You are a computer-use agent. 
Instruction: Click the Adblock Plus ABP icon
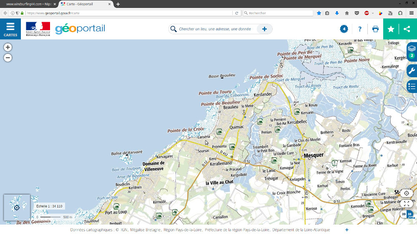click(367, 13)
